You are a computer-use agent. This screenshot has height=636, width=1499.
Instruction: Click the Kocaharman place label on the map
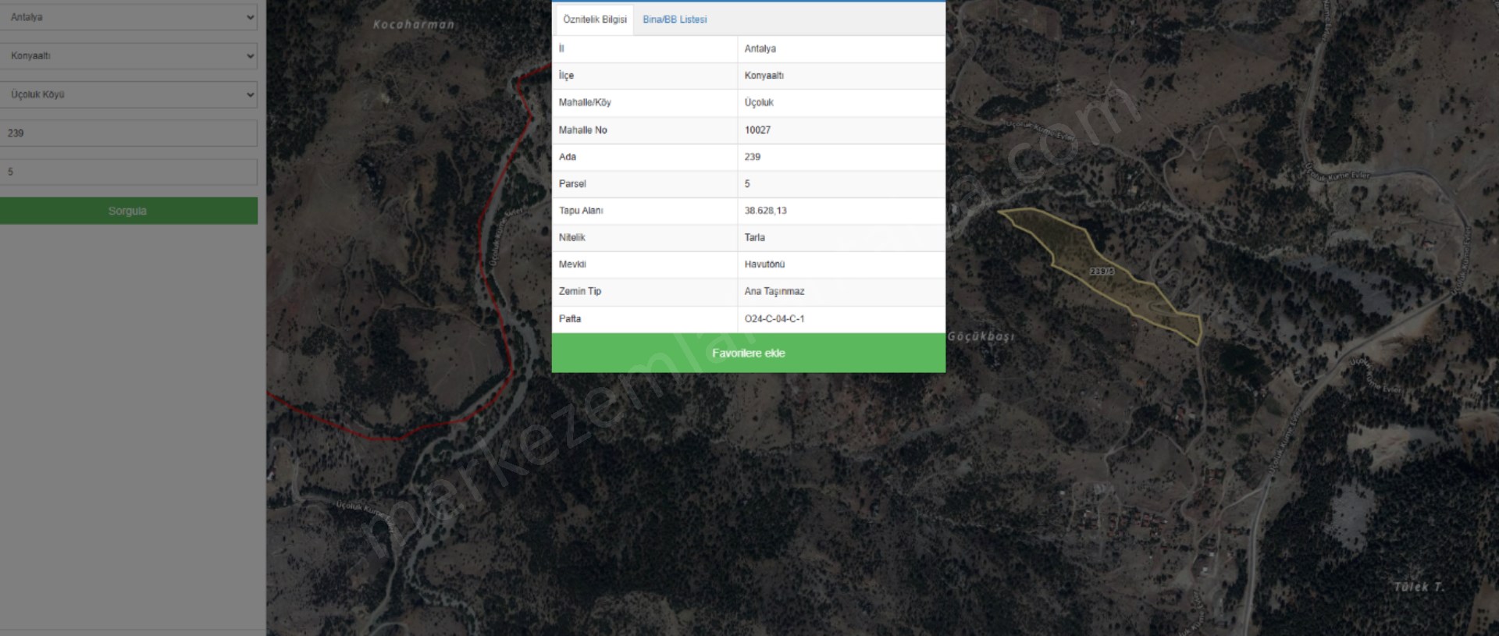[414, 25]
